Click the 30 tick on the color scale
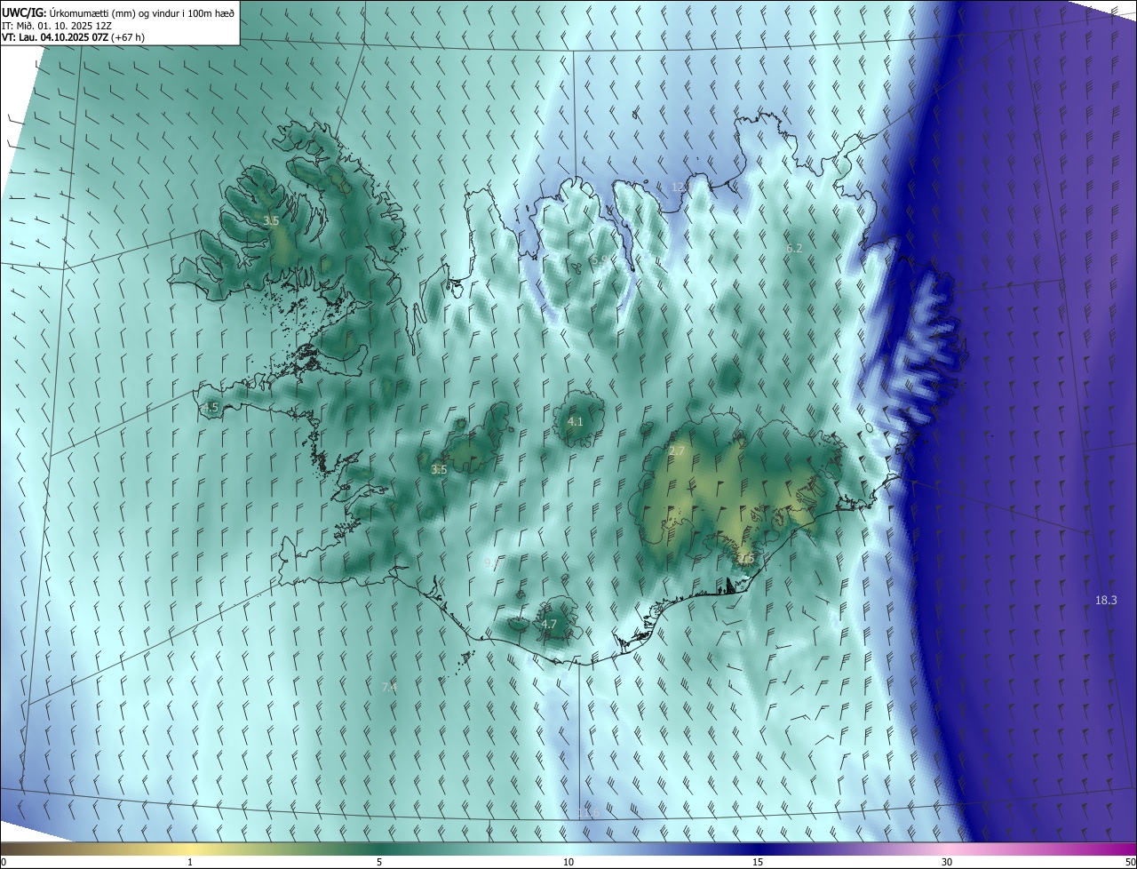This screenshot has width=1137, height=869. pos(947,863)
